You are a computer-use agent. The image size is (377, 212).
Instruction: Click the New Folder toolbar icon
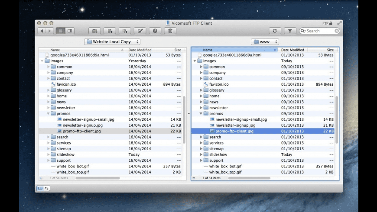click(x=95, y=31)
